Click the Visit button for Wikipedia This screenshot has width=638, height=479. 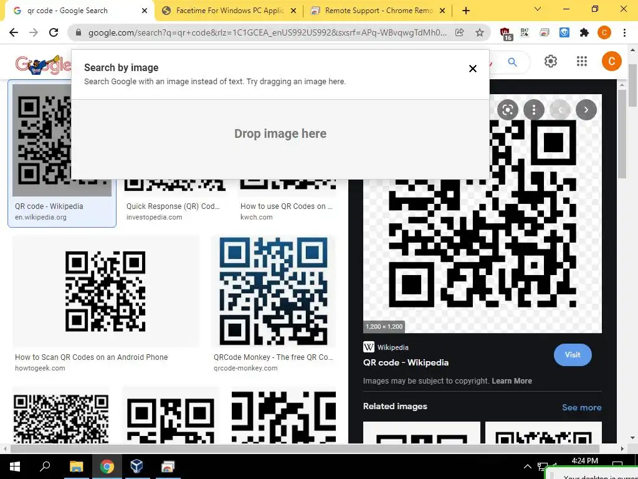coord(573,355)
